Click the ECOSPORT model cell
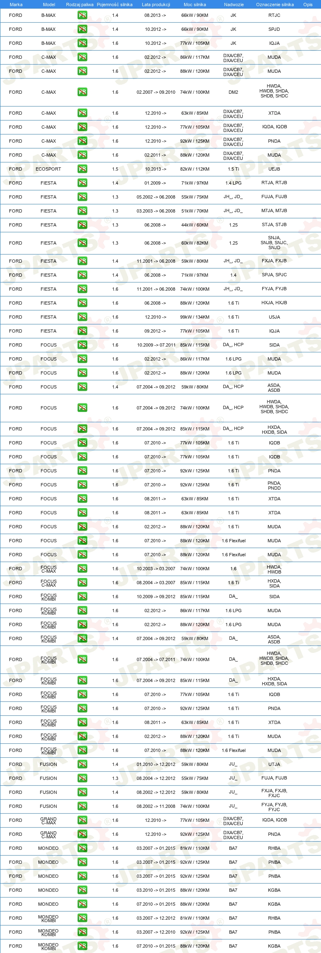 pos(48,169)
